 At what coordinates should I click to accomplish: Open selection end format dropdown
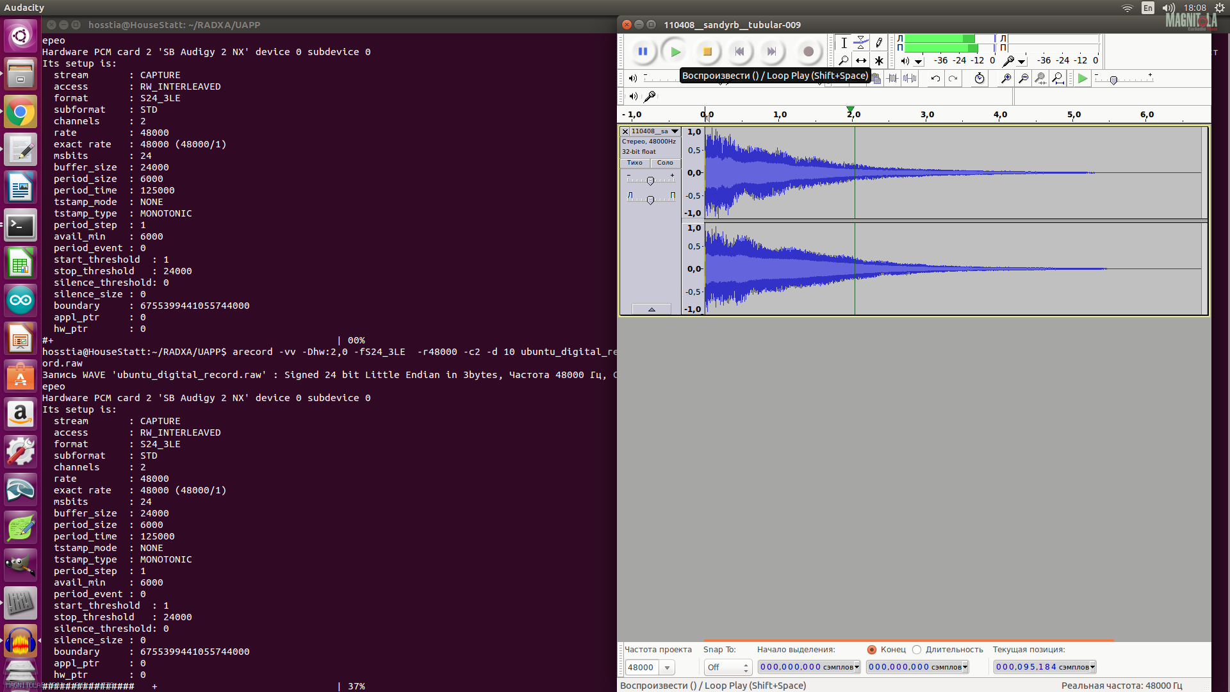pyautogui.click(x=965, y=668)
